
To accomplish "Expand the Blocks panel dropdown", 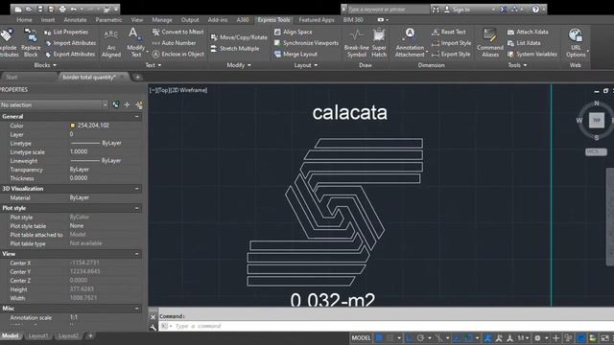I will (45, 65).
